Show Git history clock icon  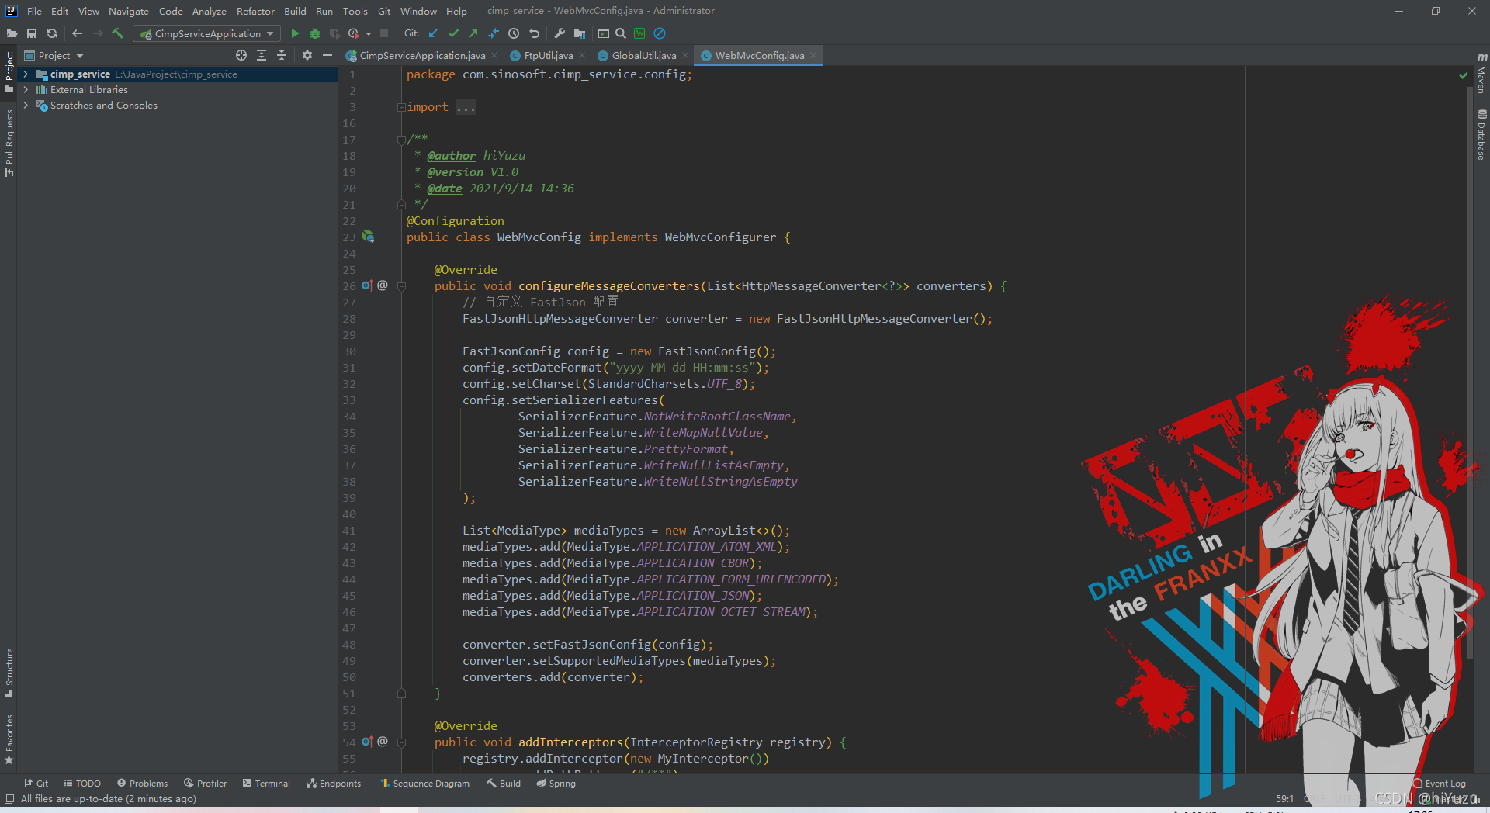pyautogui.click(x=514, y=33)
